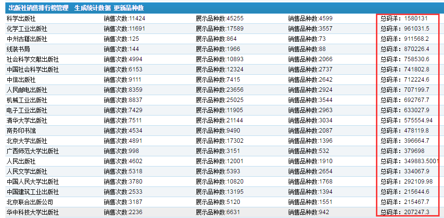This screenshot has height=218, width=444.
Task: Click the 总码洋 396664.7 value
Action: (405, 141)
